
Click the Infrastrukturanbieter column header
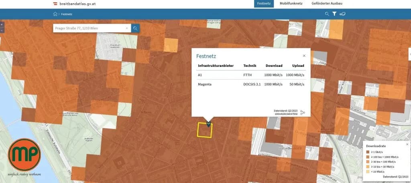click(x=216, y=66)
